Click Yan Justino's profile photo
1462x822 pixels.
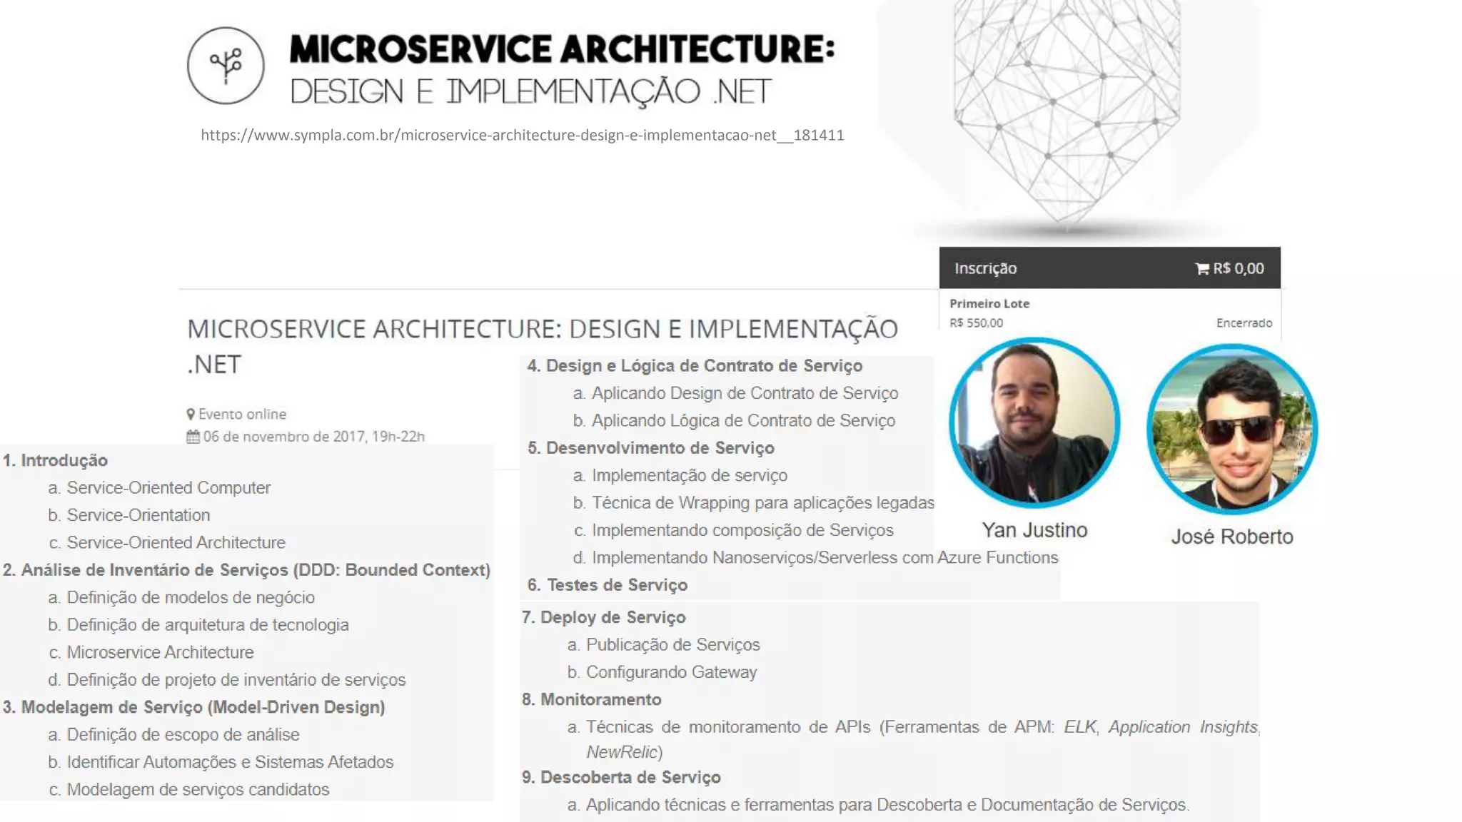1034,422
